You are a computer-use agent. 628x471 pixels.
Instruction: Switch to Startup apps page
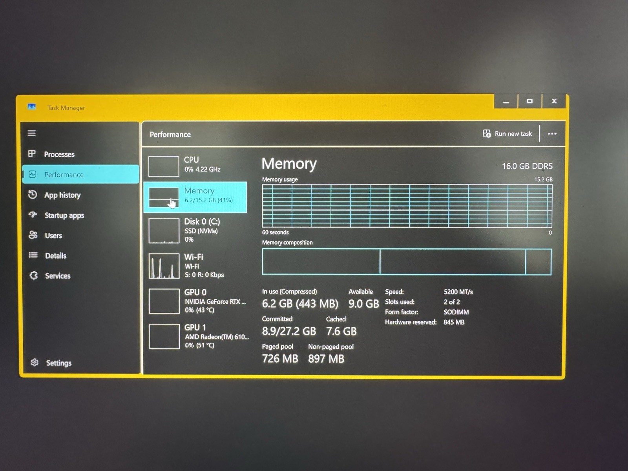pyautogui.click(x=64, y=215)
